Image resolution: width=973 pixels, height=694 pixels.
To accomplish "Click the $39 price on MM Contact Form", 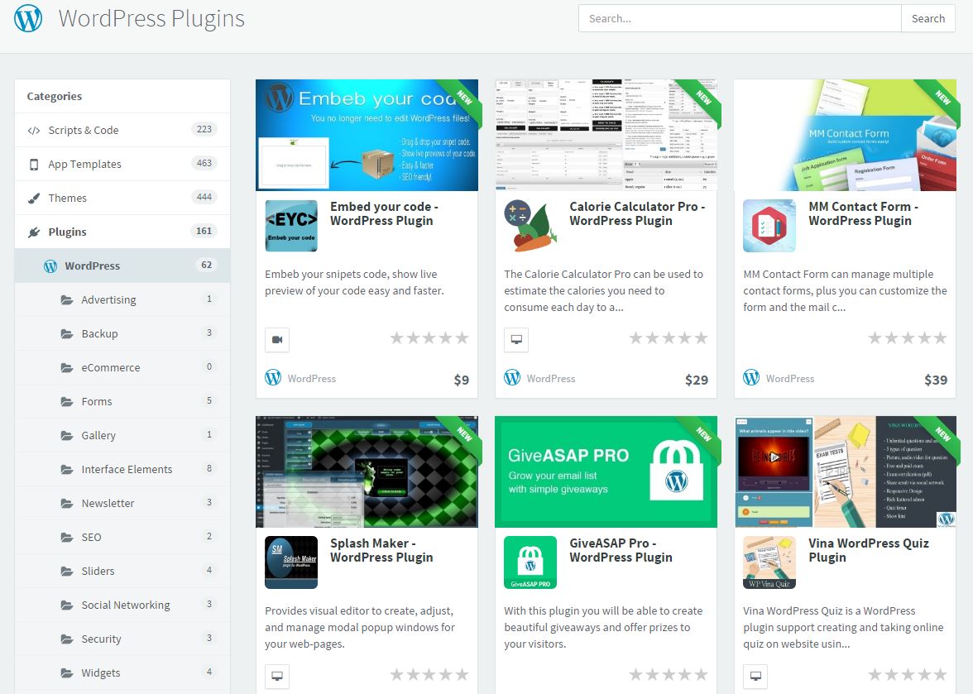I will pos(936,380).
